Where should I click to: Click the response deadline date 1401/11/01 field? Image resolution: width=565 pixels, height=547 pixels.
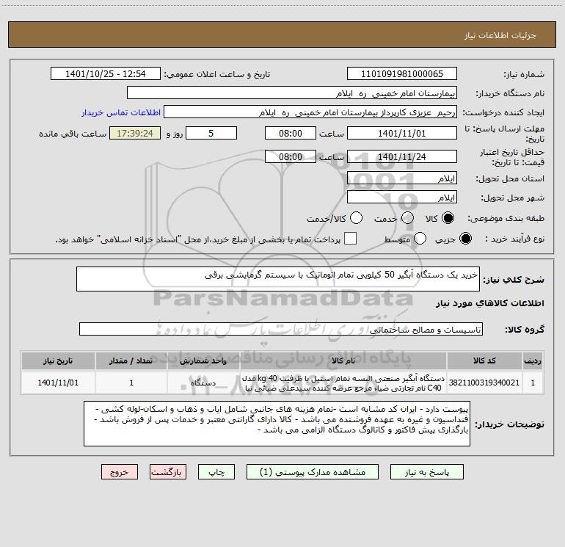(402, 133)
